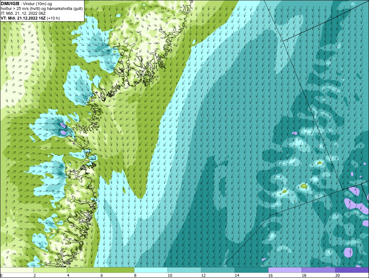Click the '(+10 h)' forecast offset text
369x278 pixels.
click(54, 18)
